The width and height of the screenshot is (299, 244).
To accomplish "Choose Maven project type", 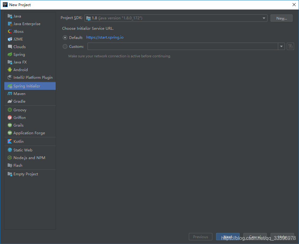I will [30, 93].
